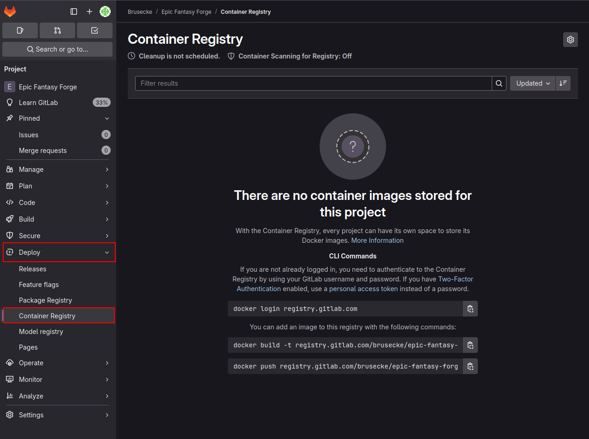Click the Epic Fantasy Forge project avatar
This screenshot has width=589, height=439.
10,87
